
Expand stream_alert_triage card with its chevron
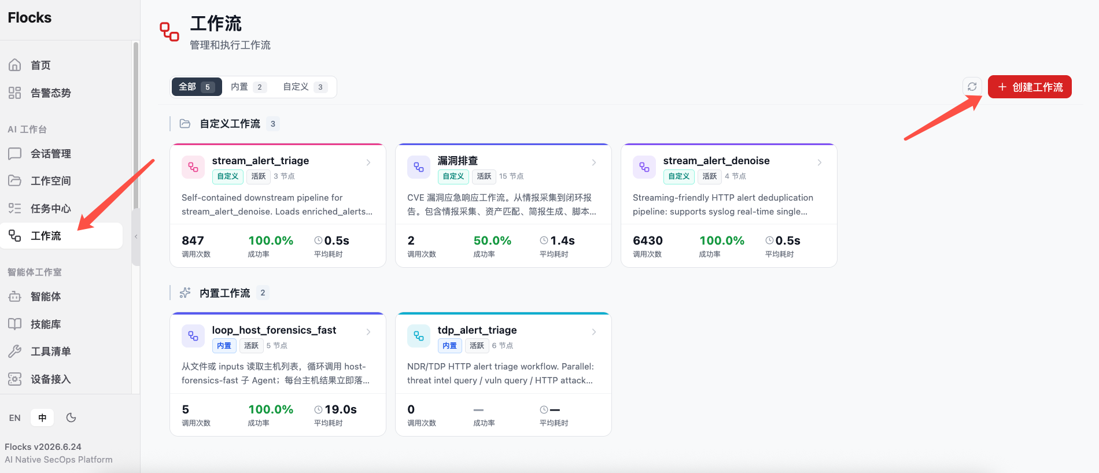point(368,162)
